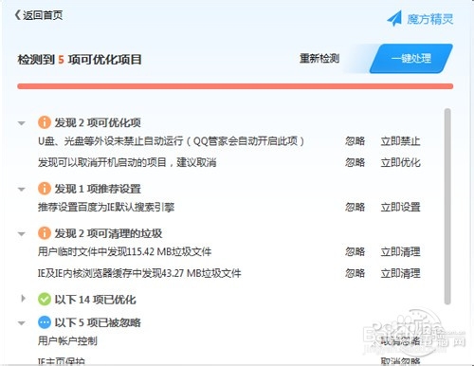
Task: Select the 推荐设置百度为IE默认搜索引擎 row text
Action: coord(106,207)
